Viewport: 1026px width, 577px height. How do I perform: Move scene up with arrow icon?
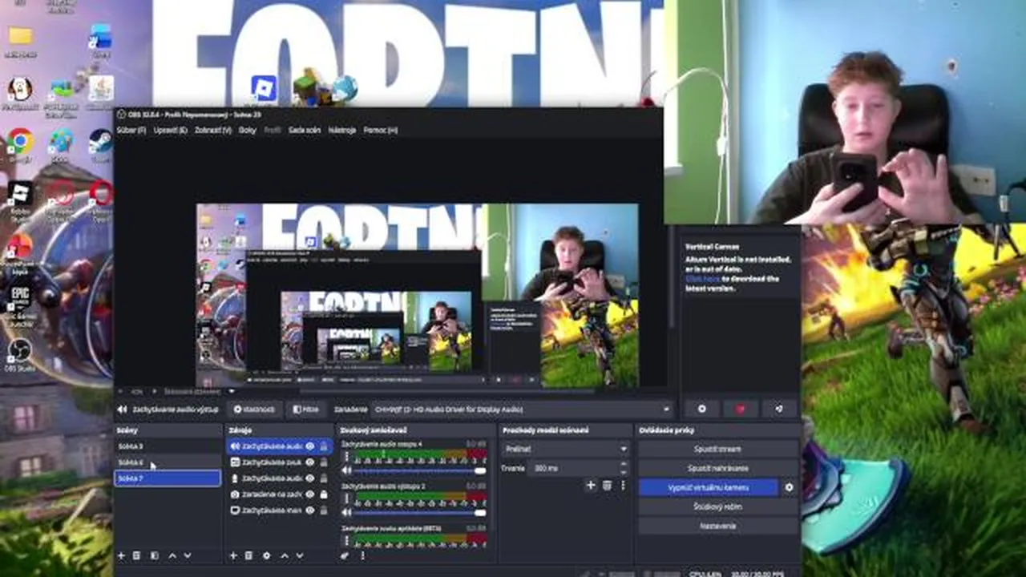coord(172,555)
